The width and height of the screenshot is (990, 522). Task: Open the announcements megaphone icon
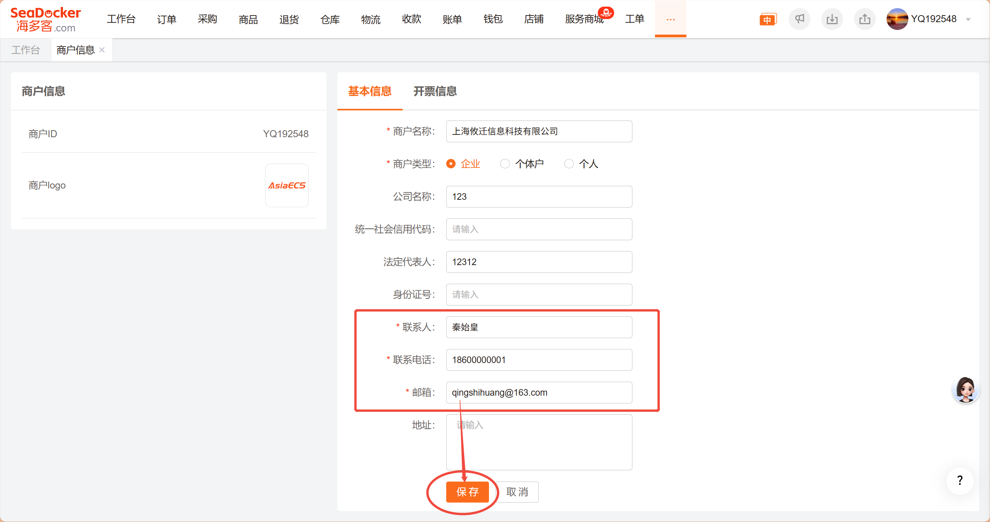(800, 19)
